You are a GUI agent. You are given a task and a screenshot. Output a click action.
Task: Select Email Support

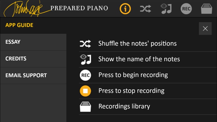point(33,75)
